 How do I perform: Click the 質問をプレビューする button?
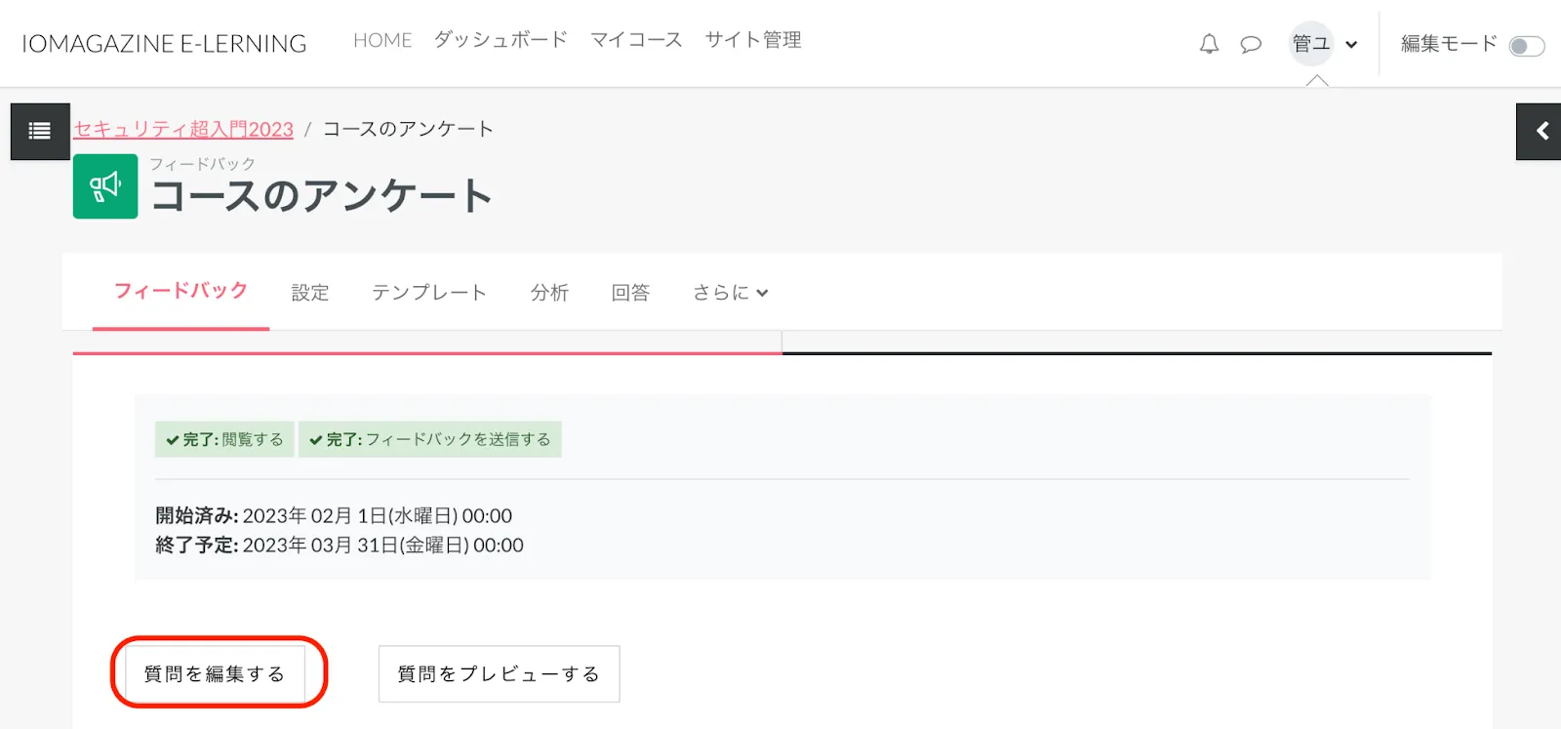(499, 673)
